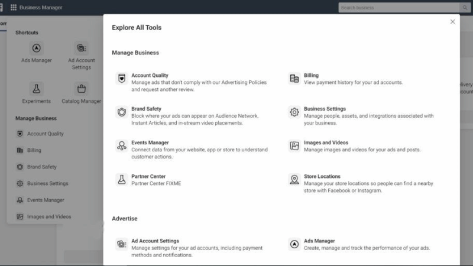Select Business Settings in sidebar menu

[x=48, y=183]
